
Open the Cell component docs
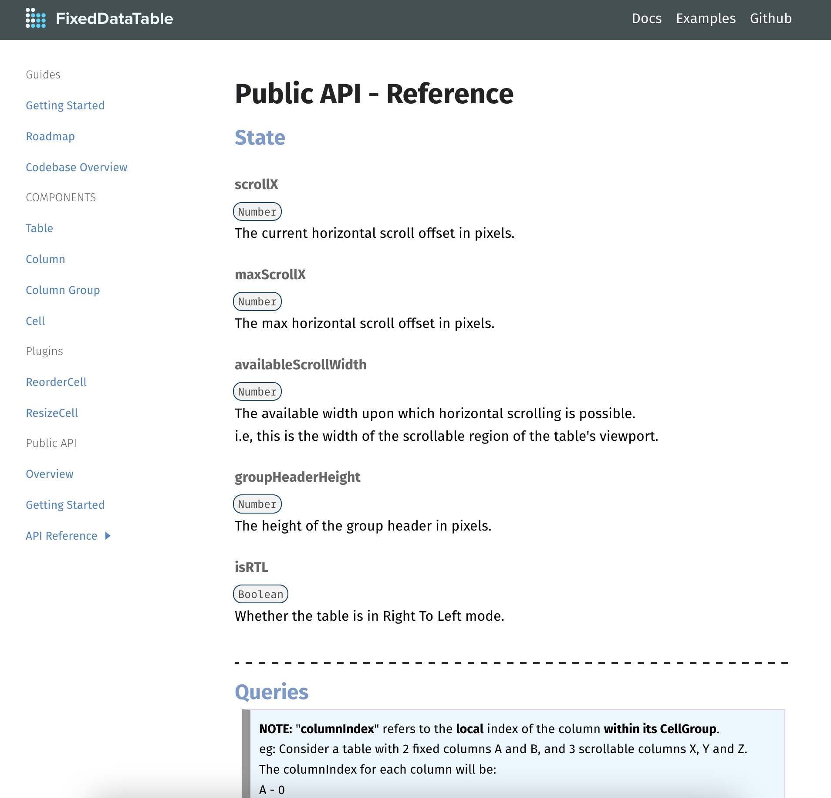point(36,321)
